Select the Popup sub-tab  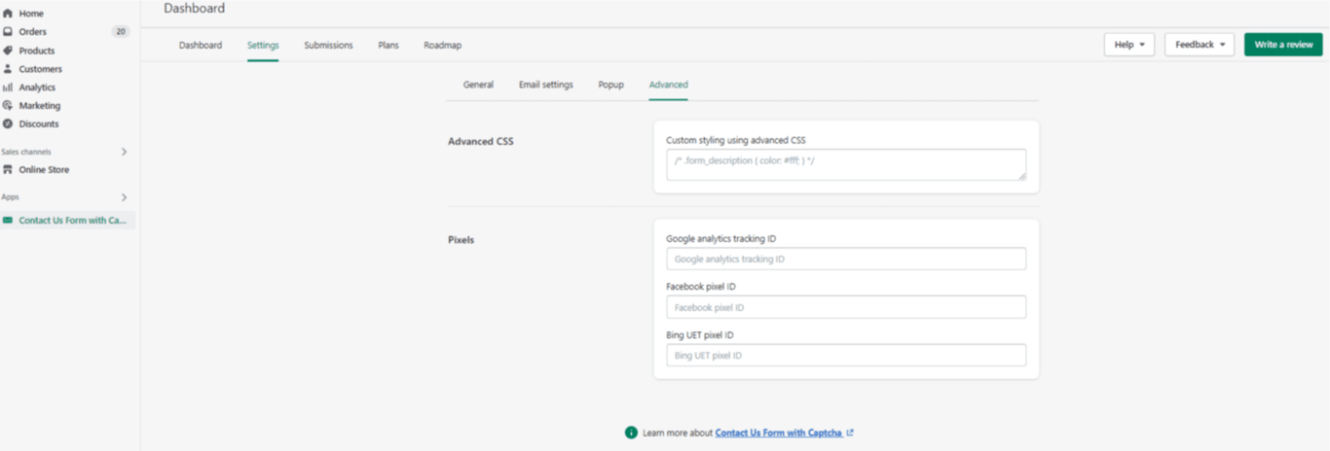coord(610,85)
